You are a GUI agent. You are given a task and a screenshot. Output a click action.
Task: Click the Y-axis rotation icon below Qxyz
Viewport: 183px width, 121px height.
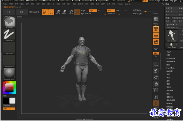[x=156, y=56]
